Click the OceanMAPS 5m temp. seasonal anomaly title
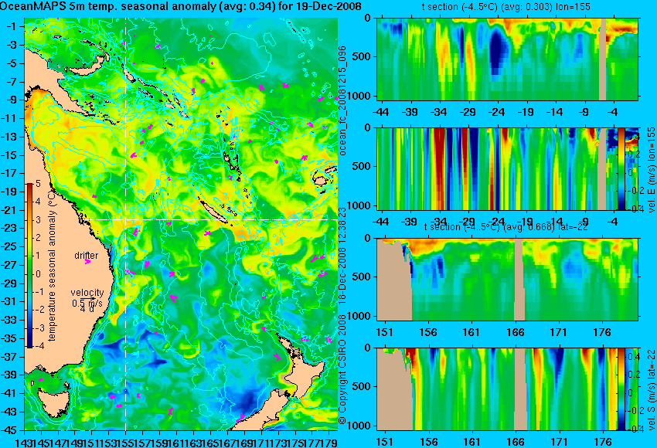Viewport: 657px width, 448px height. (181, 7)
